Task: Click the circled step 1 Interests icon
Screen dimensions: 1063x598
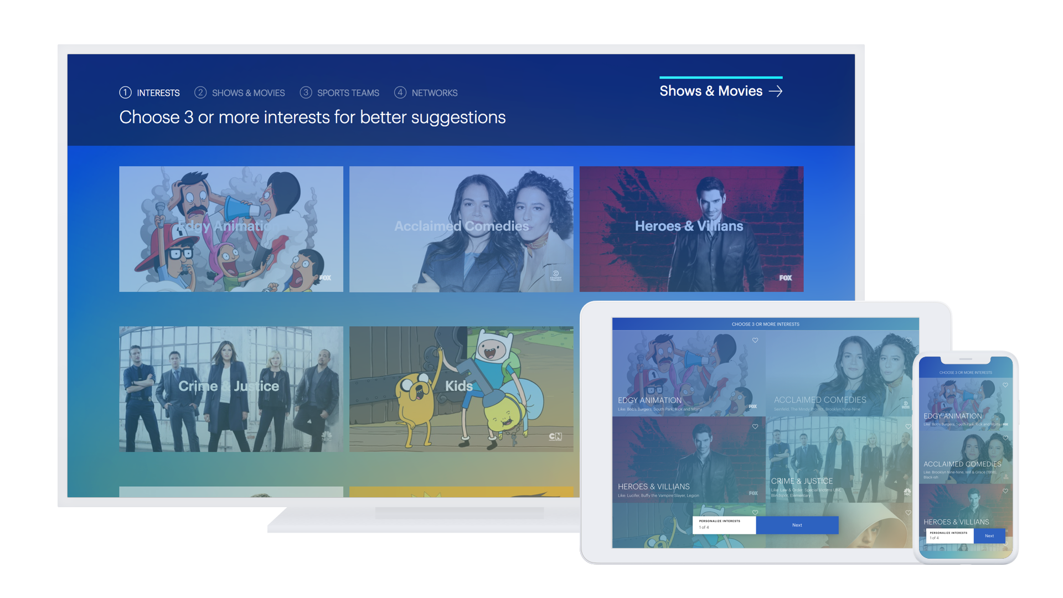Action: [125, 92]
